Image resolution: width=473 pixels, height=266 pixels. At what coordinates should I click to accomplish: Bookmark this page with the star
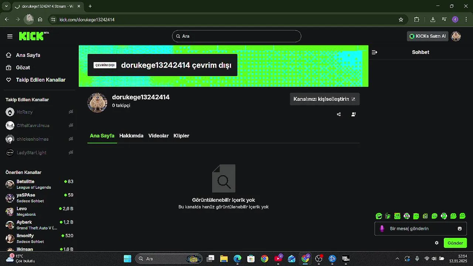click(401, 20)
